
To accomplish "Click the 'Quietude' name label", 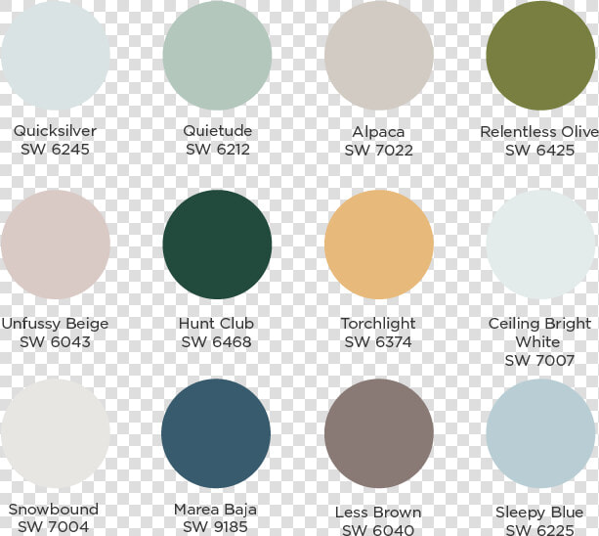I will (217, 131).
